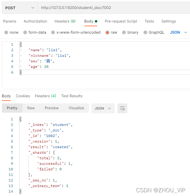Click response line number 14
The image size is (190, 196).
[11, 191]
